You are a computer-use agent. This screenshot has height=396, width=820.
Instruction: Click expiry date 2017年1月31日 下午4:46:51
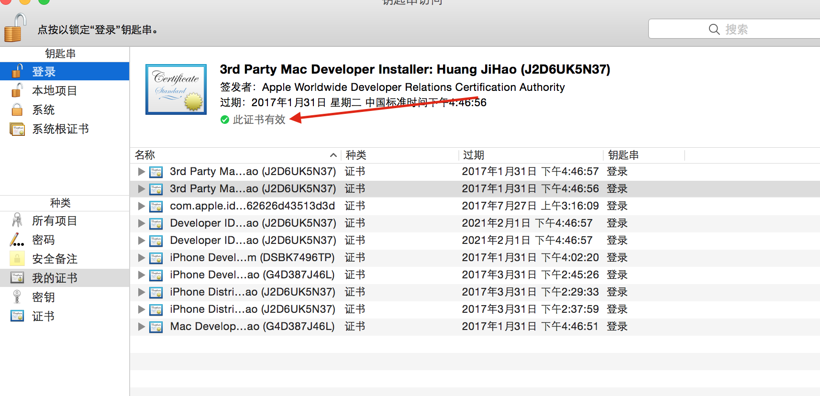pyautogui.click(x=530, y=326)
